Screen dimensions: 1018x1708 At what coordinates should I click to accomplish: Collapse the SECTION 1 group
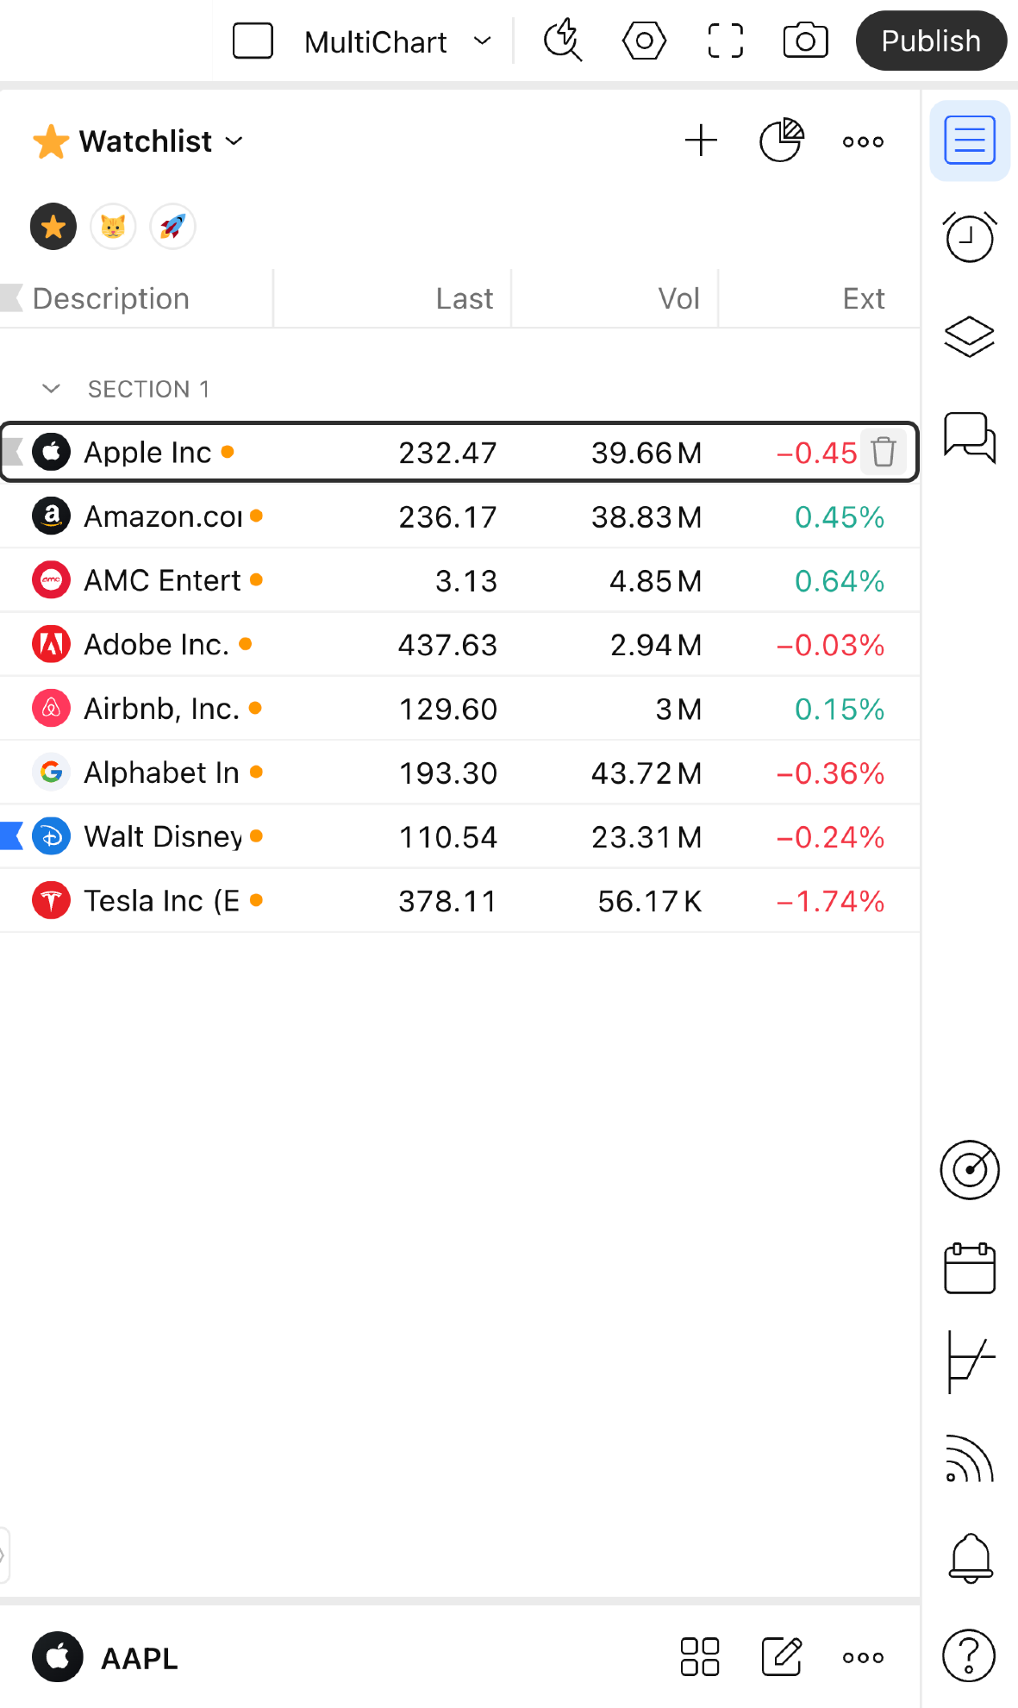[x=51, y=389]
